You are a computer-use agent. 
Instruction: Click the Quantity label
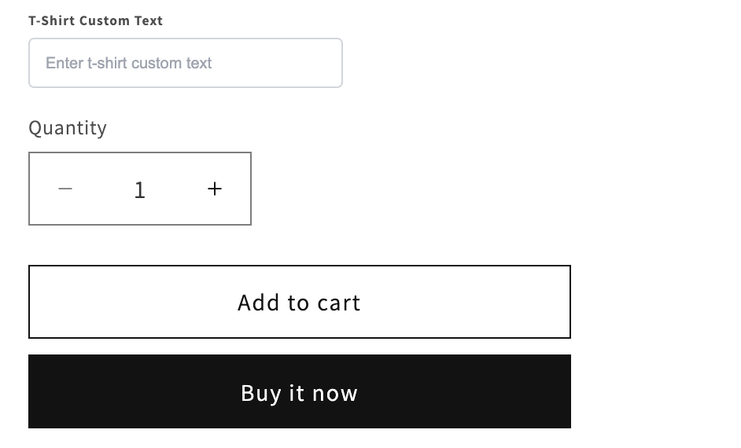[68, 128]
